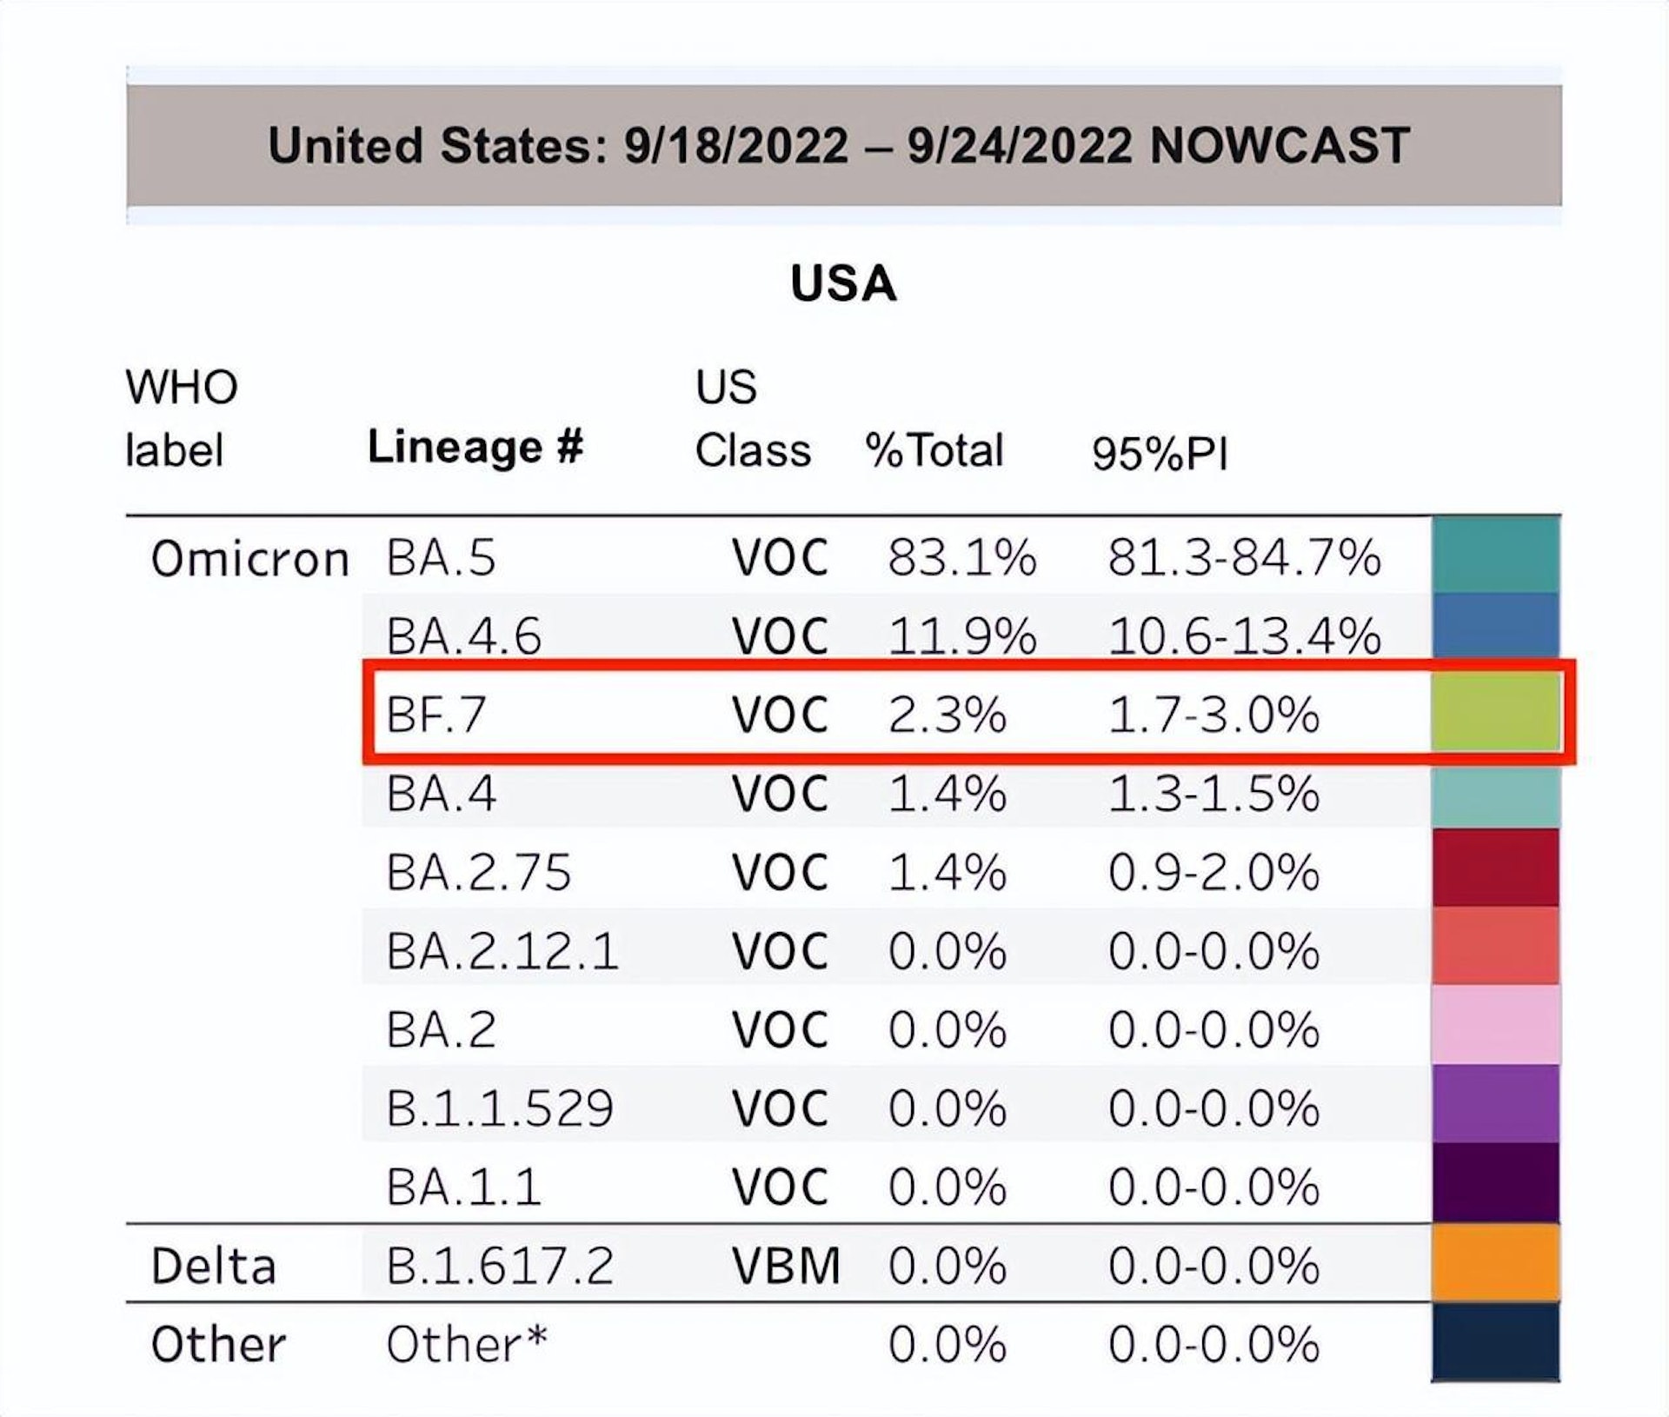Select the Omicron WHO label

(249, 558)
